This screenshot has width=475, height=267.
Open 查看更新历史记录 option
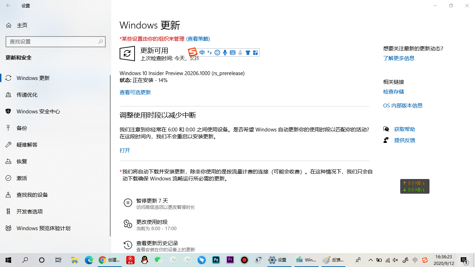pos(157,243)
